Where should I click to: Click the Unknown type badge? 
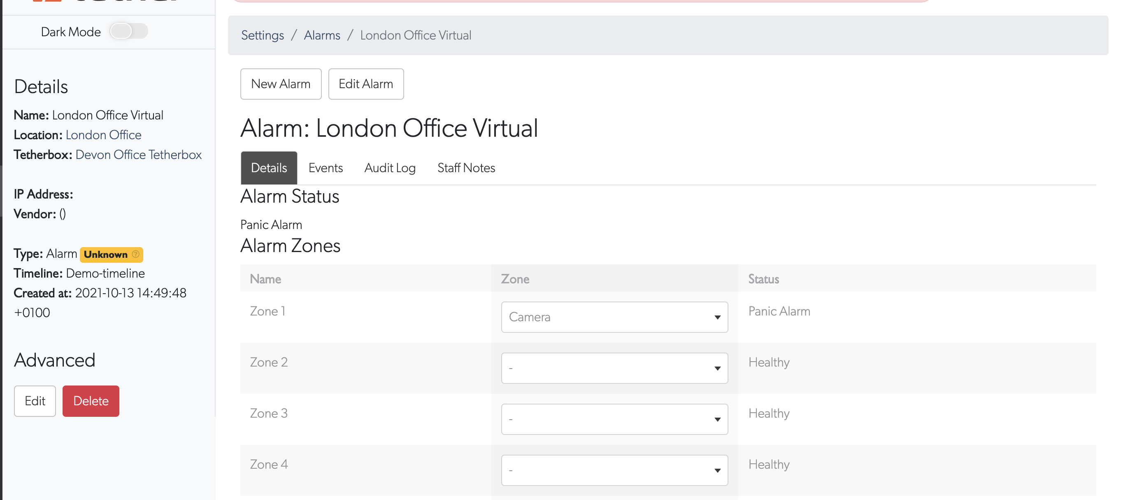[106, 255]
